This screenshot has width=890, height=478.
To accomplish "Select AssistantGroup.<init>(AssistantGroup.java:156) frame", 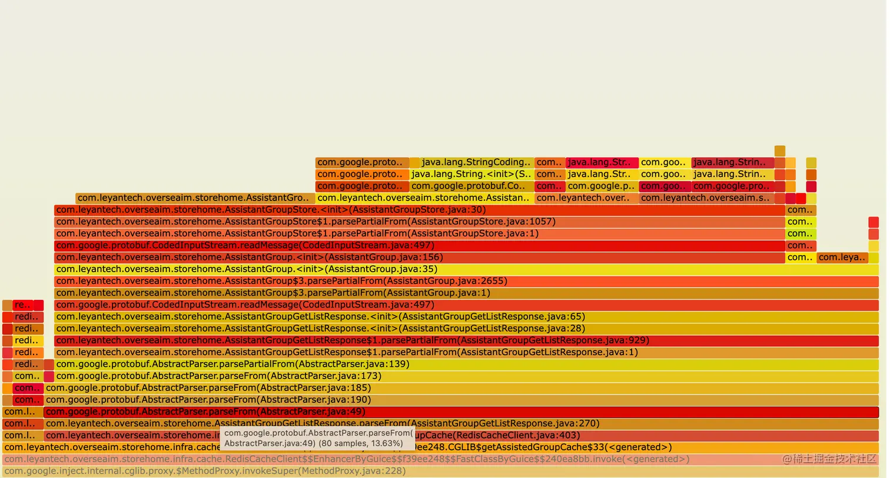I will click(x=419, y=258).
